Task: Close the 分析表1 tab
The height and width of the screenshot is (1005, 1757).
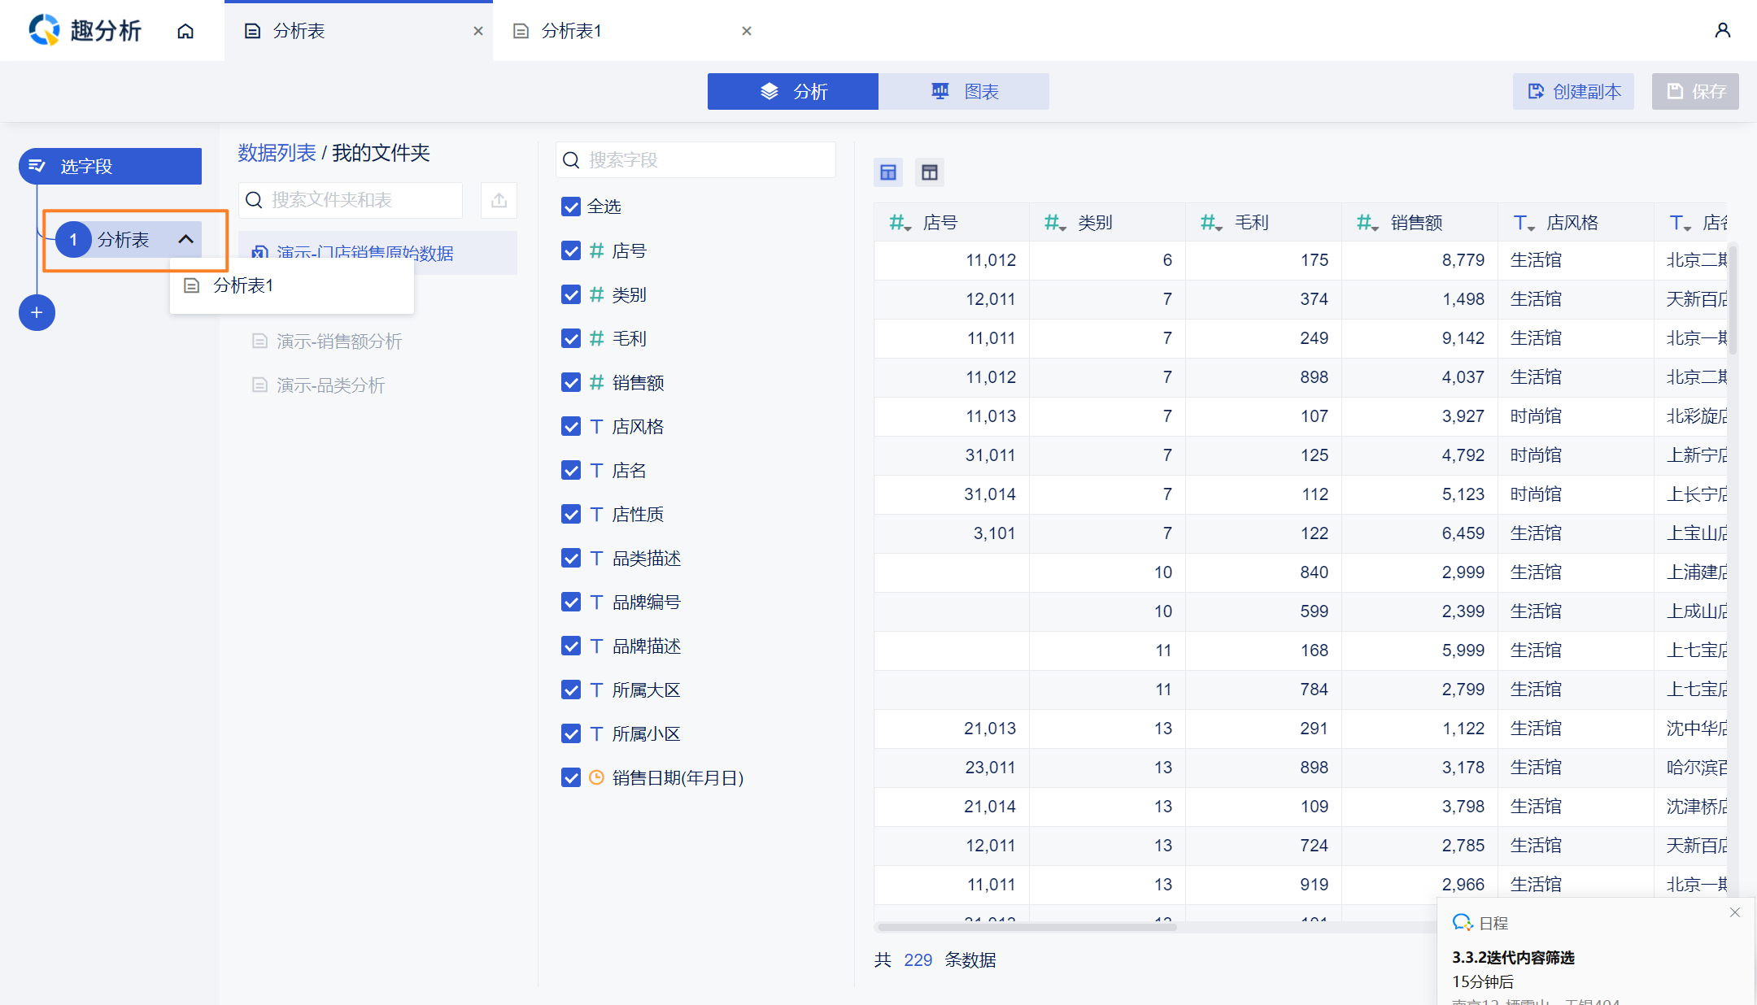Action: pos(747,31)
